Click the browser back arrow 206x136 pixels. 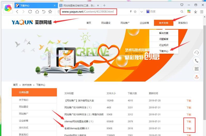pos(17,12)
